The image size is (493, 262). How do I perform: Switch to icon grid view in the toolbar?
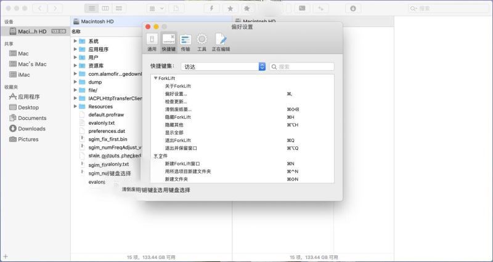click(119, 9)
